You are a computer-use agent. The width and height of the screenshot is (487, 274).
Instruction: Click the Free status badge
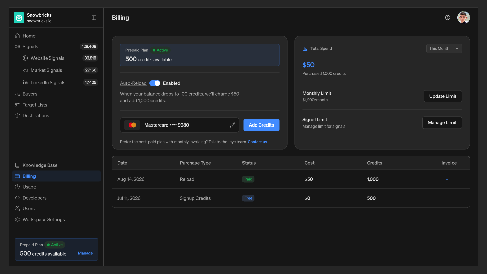click(x=248, y=198)
